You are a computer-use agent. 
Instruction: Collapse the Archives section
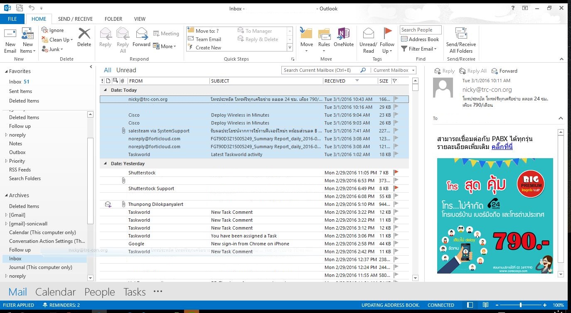point(6,196)
